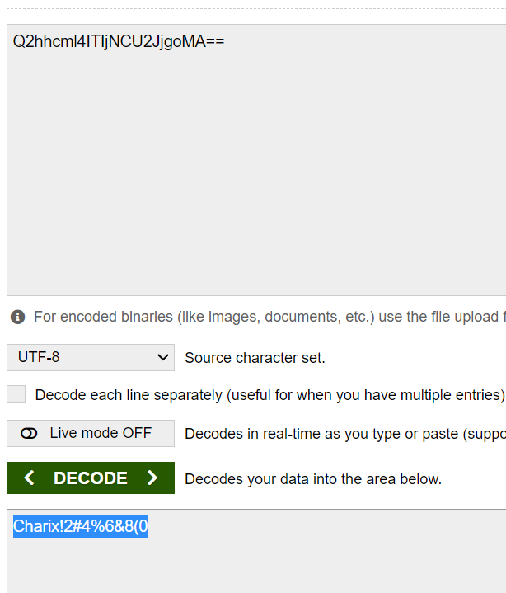Click the info icon beside encoded binaries note
The width and height of the screenshot is (506, 593).
[x=17, y=317]
